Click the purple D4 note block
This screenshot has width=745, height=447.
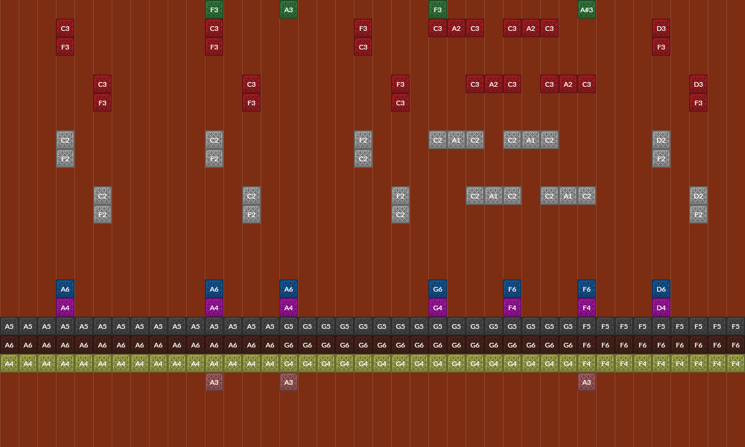661,307
